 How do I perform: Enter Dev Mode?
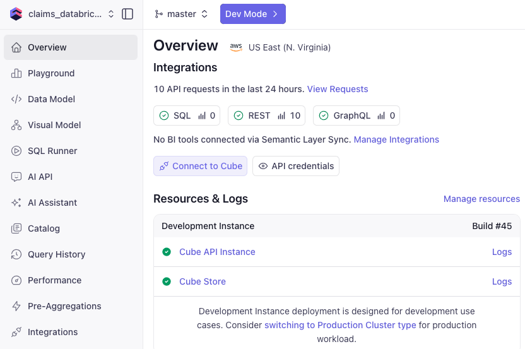click(x=253, y=14)
